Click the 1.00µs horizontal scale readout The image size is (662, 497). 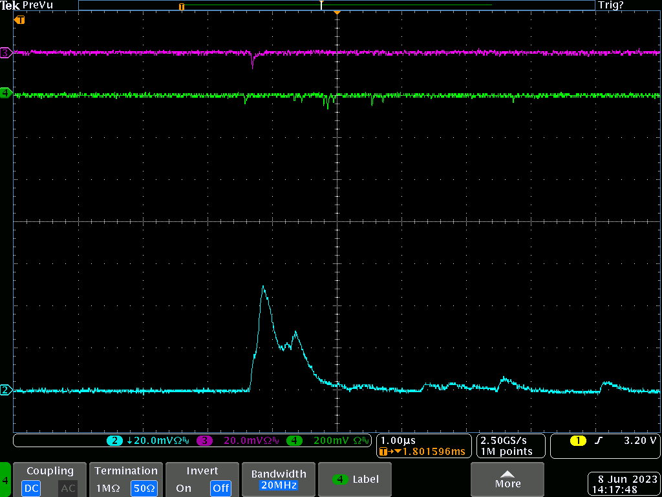tap(398, 441)
